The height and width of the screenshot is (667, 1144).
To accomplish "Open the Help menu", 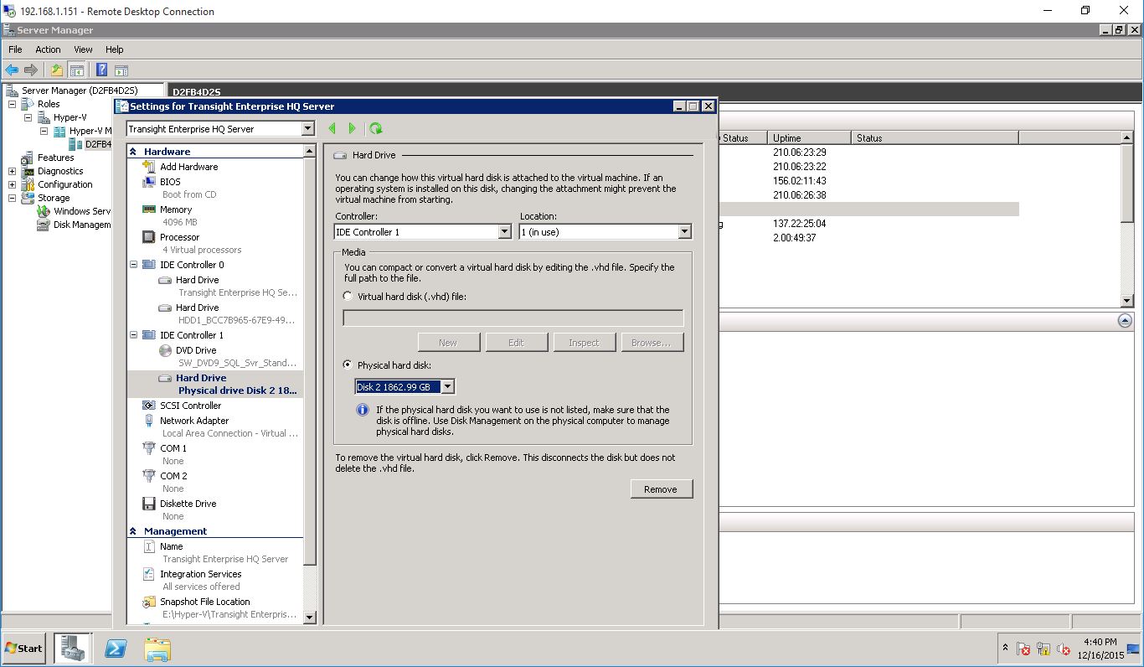I will [x=115, y=49].
